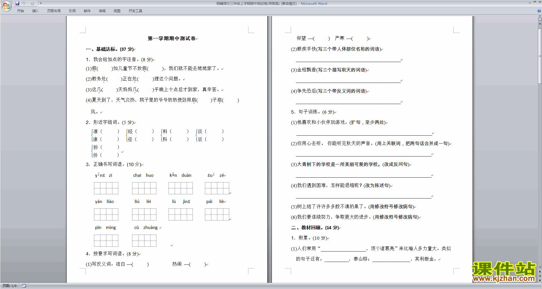
Task: Click line 5. 句子训练。(6 分)
Action: point(313,112)
